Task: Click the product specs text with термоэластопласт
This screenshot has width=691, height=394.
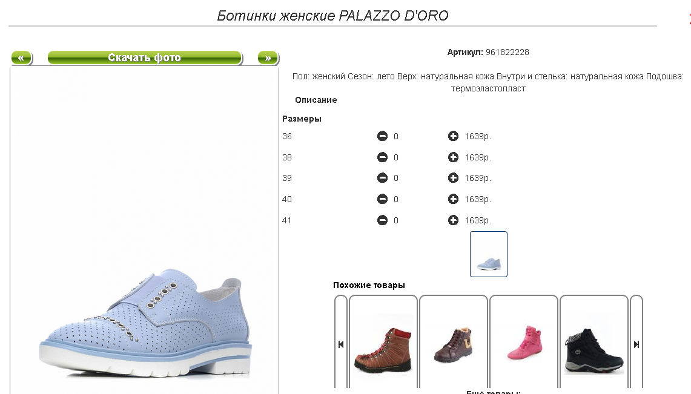Action: [x=488, y=82]
